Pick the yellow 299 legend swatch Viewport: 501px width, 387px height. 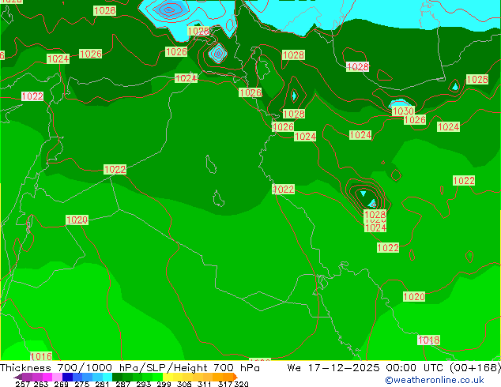point(172,378)
